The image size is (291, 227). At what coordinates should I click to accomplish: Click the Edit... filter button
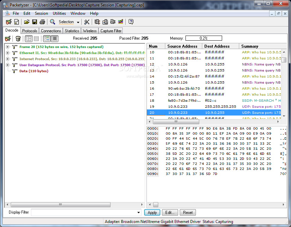click(x=170, y=213)
